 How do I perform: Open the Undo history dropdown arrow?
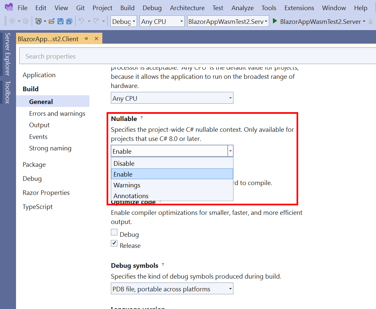point(89,21)
